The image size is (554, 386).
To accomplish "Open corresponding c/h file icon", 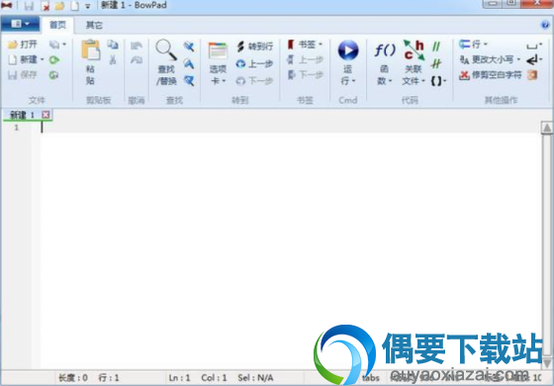I will (414, 50).
